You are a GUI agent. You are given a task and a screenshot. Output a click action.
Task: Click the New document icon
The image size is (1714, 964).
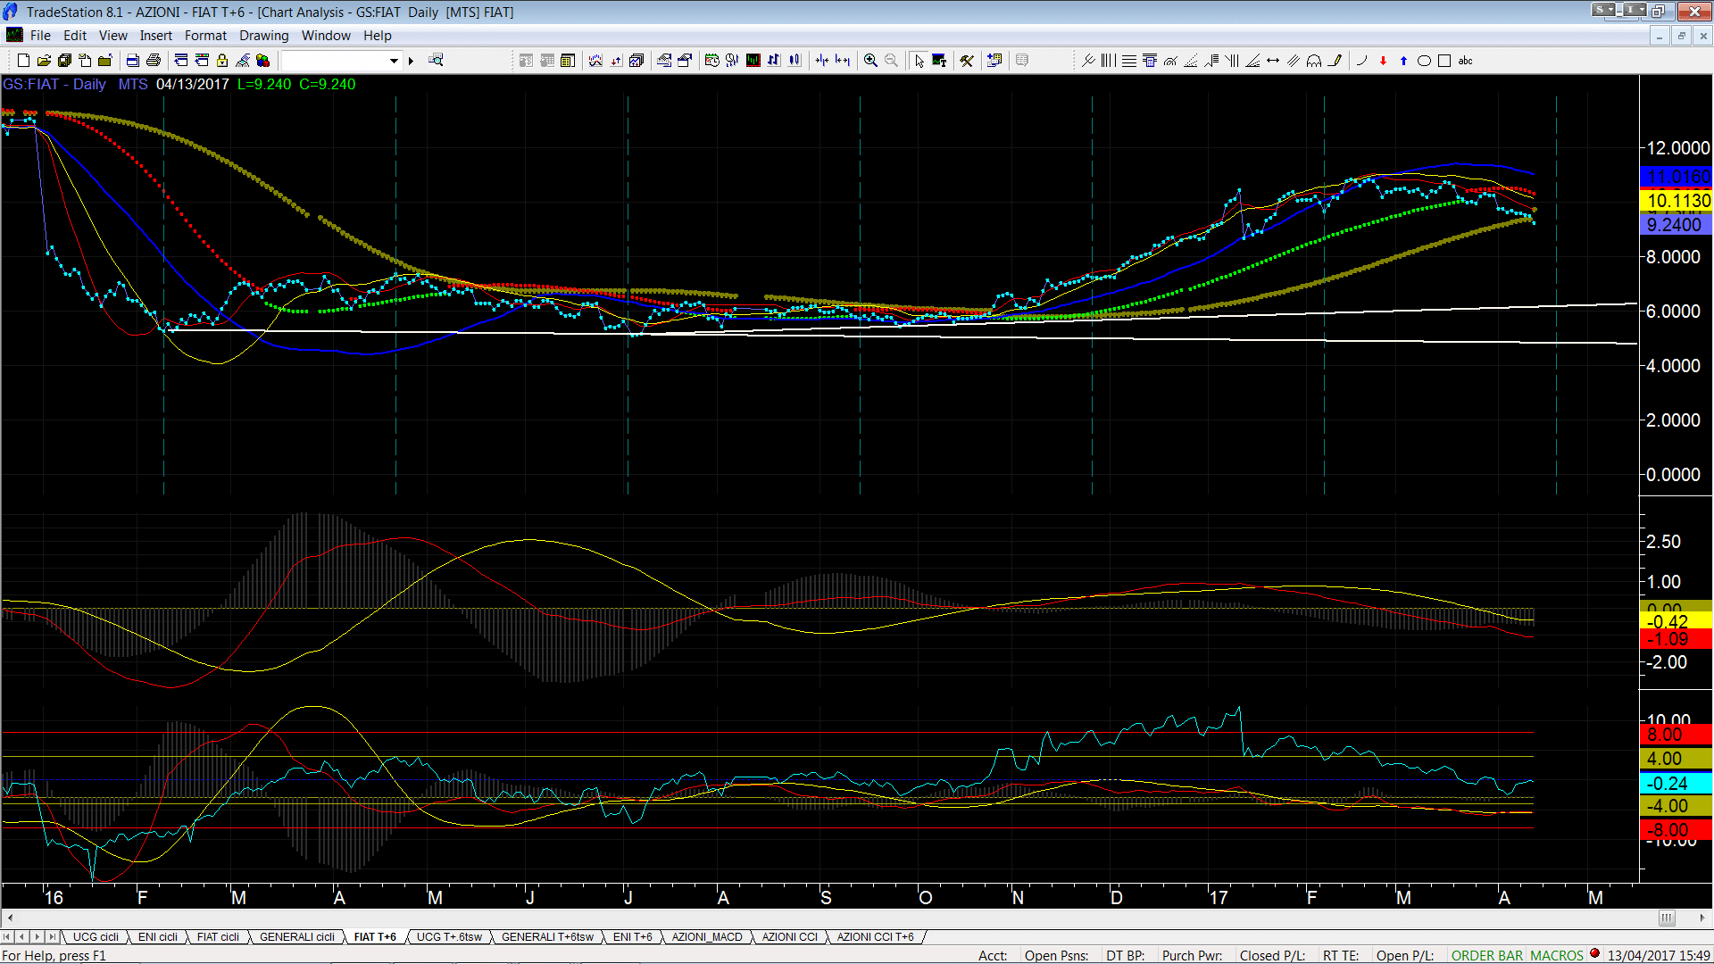(24, 61)
